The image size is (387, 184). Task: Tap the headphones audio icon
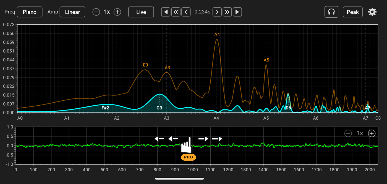pos(331,12)
